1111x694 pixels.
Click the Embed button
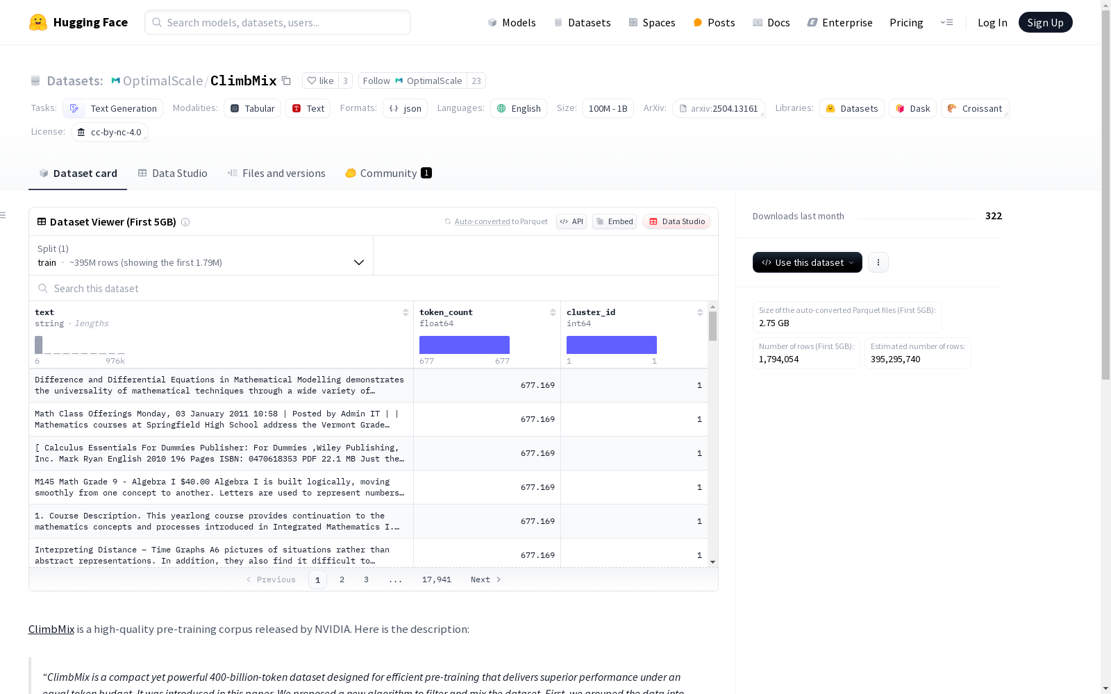(615, 221)
